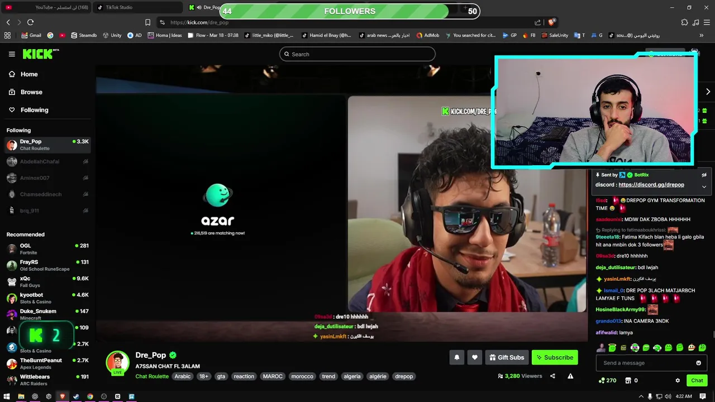The width and height of the screenshot is (715, 402).
Task: Open FrayRS recommended channel
Action: pyautogui.click(x=47, y=265)
